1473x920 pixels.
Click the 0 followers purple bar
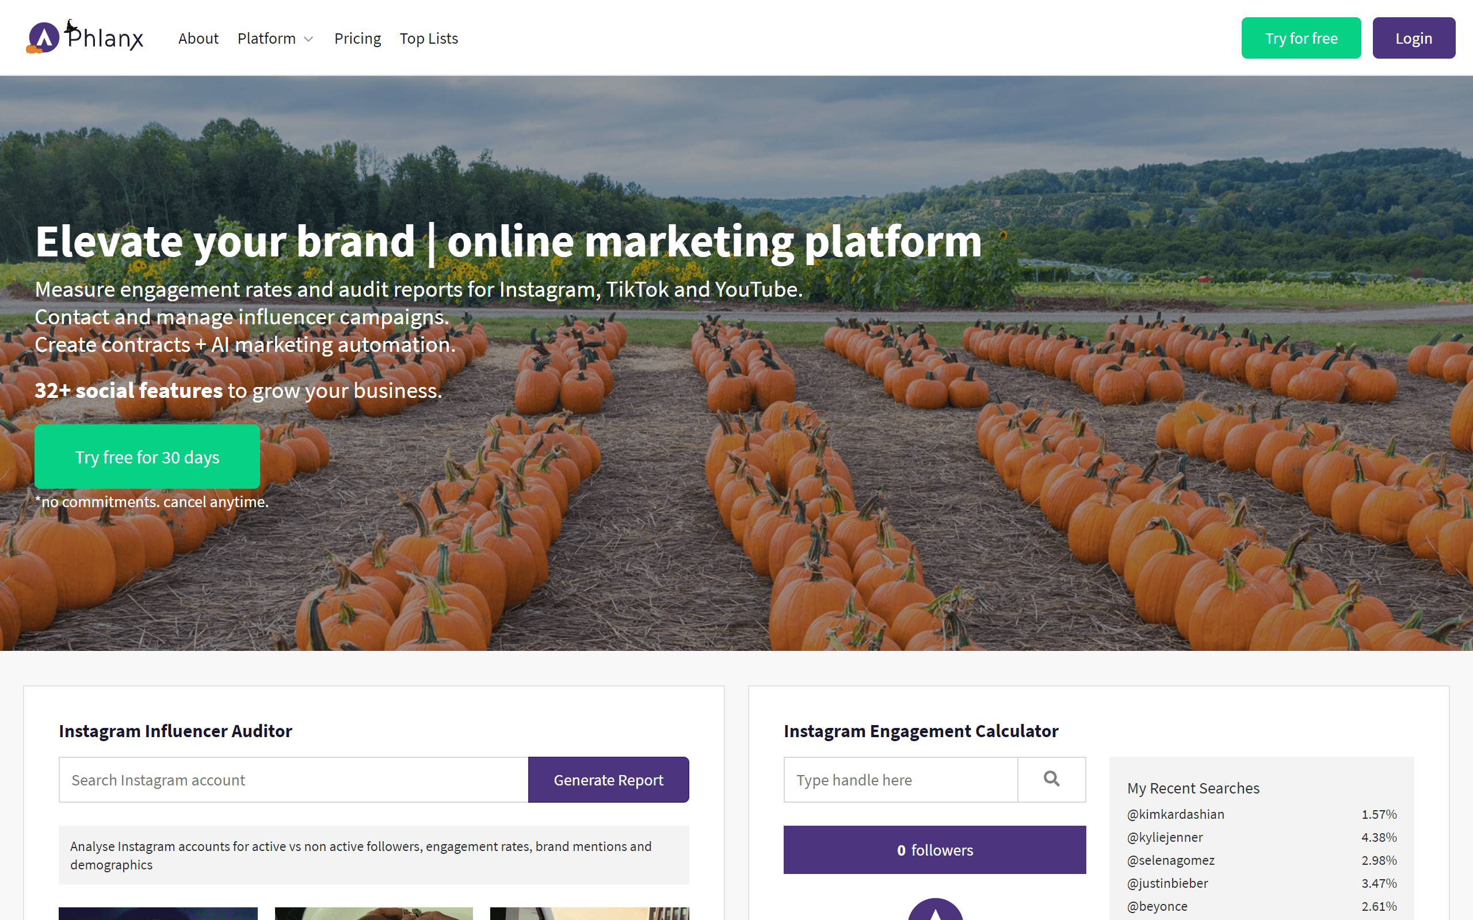934,849
